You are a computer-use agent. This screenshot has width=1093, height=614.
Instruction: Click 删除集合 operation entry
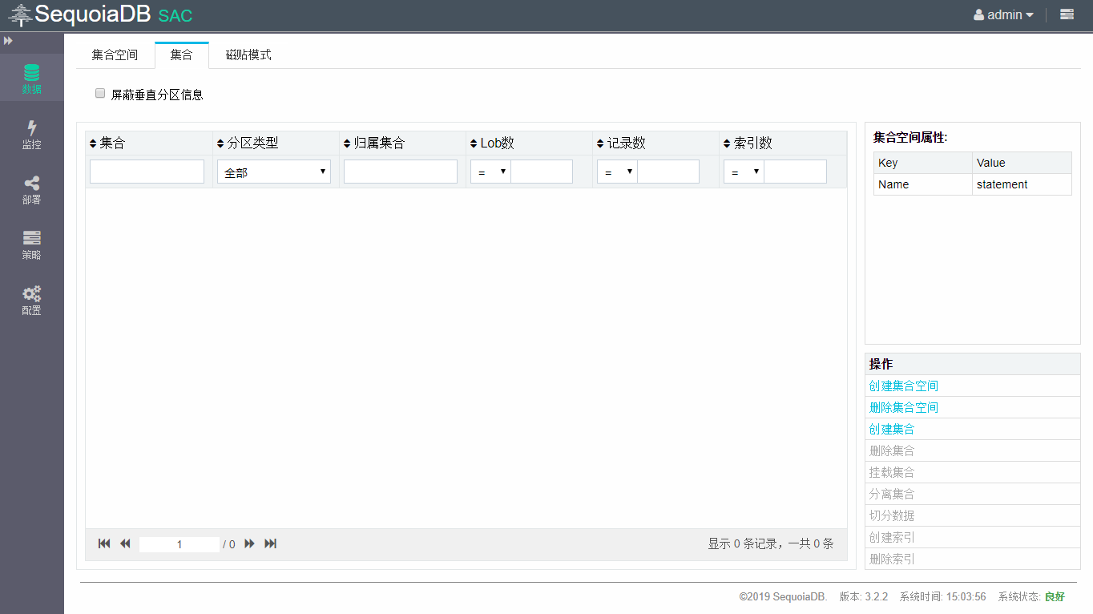(x=892, y=450)
